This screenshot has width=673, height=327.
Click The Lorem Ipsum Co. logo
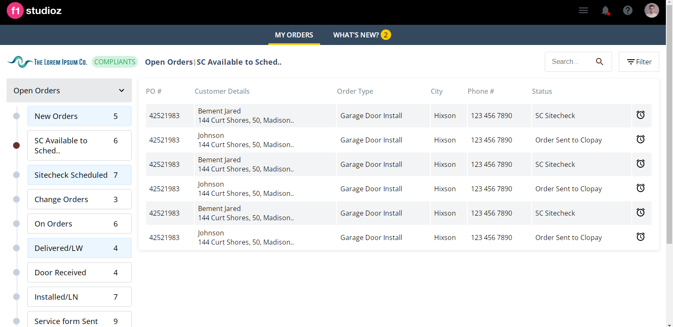[x=47, y=62]
